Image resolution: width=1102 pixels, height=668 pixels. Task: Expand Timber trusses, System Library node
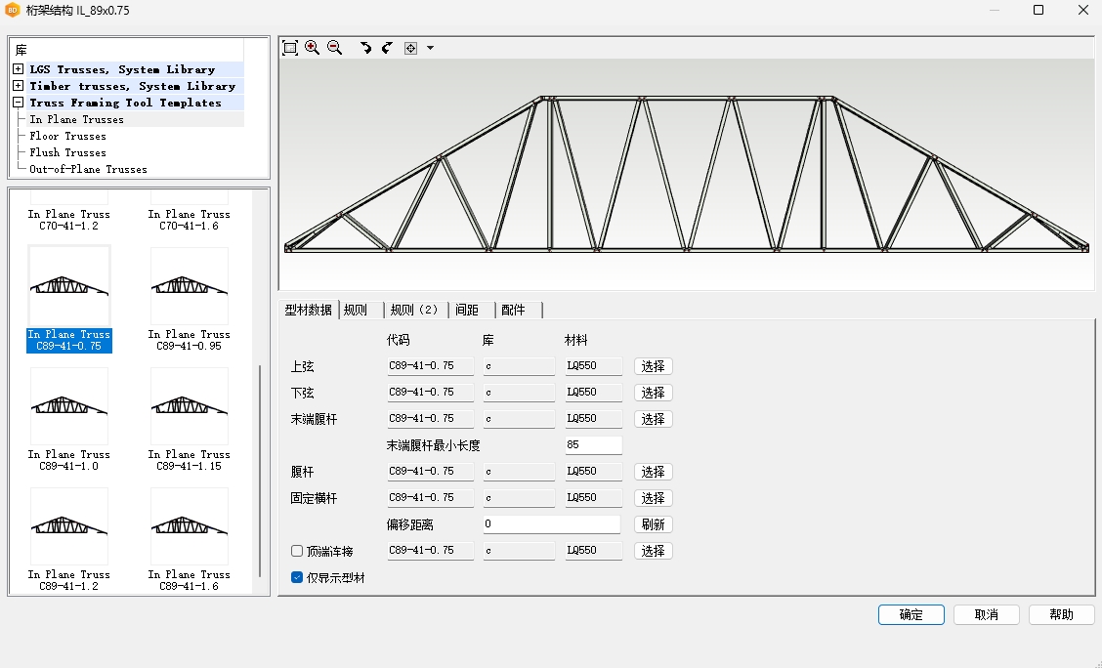click(19, 86)
